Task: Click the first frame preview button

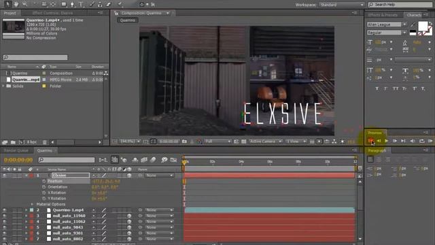Action: (370, 141)
